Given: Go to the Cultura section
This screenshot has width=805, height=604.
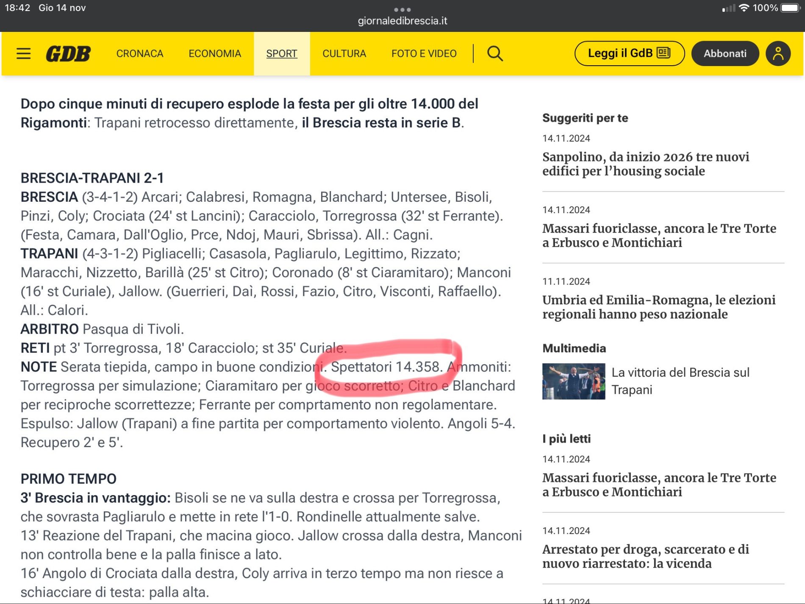Looking at the screenshot, I should 344,54.
